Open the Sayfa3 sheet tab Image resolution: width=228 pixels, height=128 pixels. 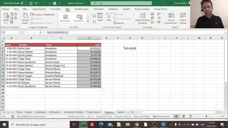click(120, 112)
